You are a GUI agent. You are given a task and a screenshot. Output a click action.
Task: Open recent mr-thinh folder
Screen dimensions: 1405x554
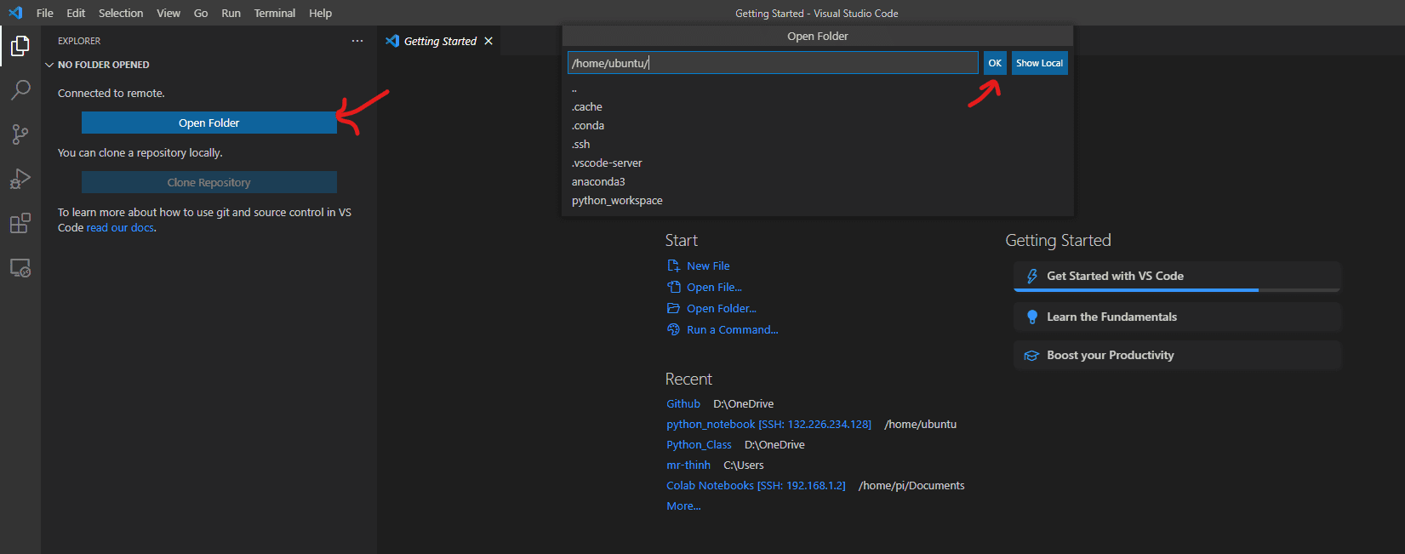[688, 465]
